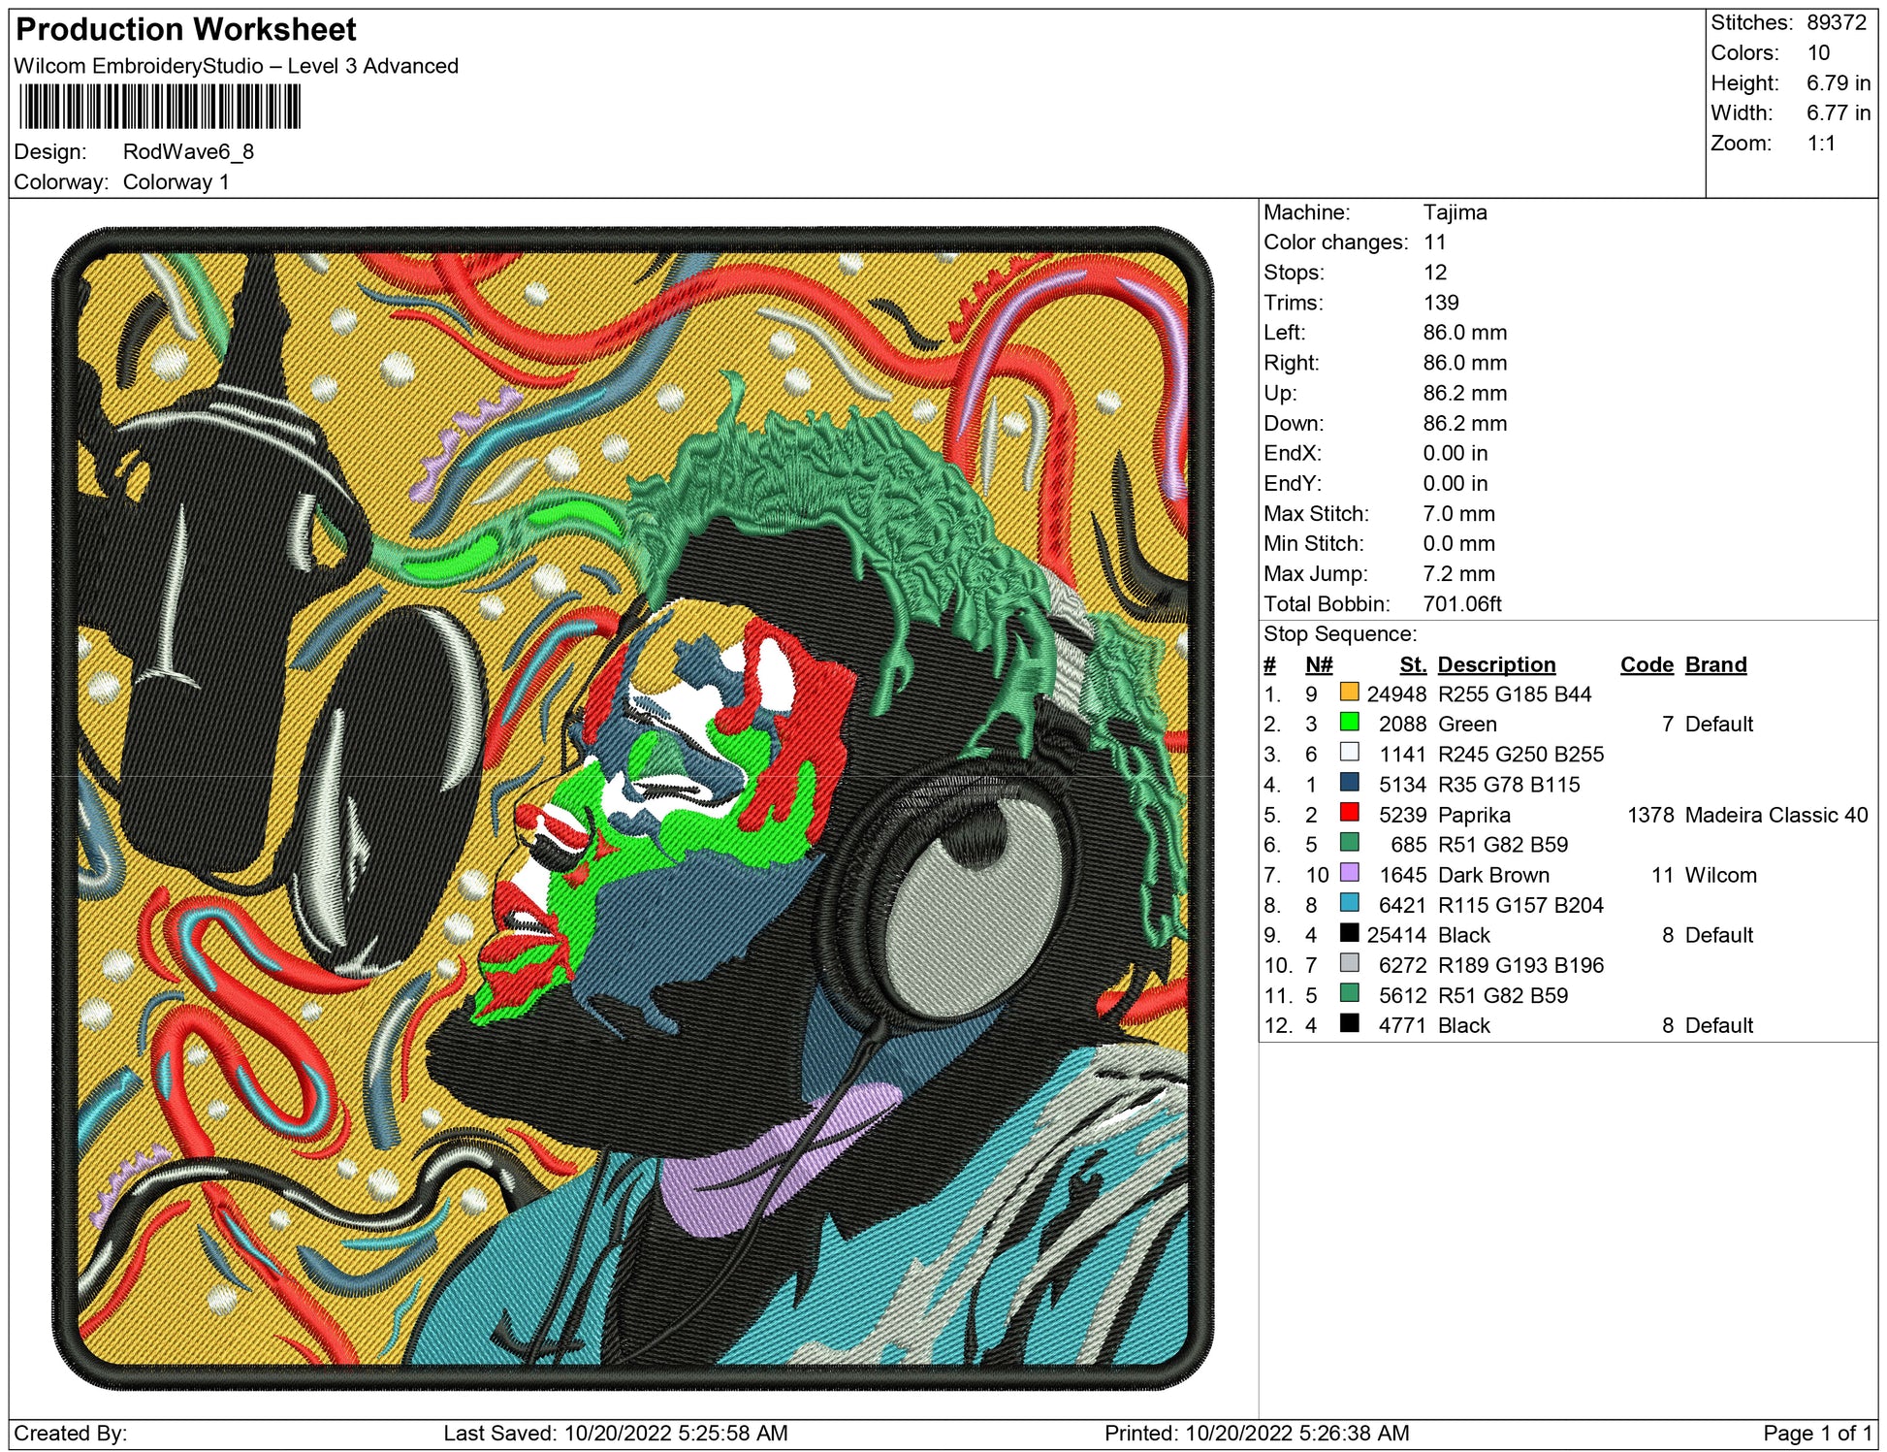Select the red Paprika color swatch
Screen dimensions: 1887x1452
1348,812
